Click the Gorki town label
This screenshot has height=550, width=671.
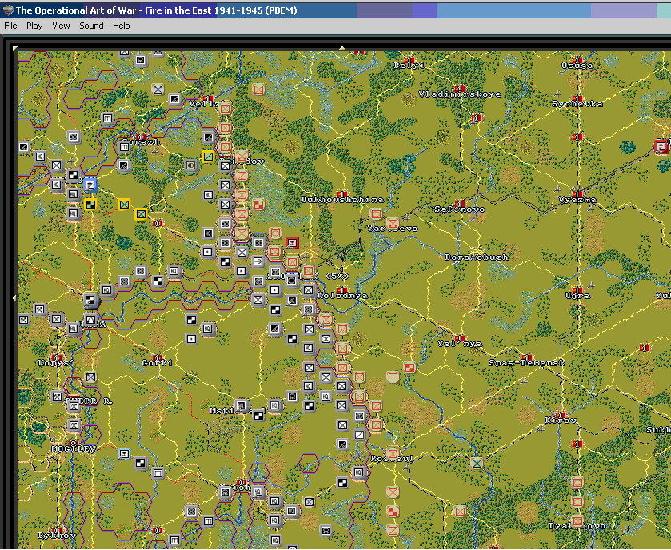tap(158, 363)
